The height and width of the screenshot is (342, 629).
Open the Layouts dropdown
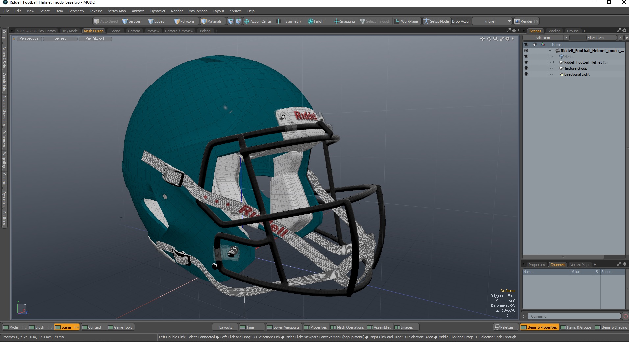coord(225,327)
